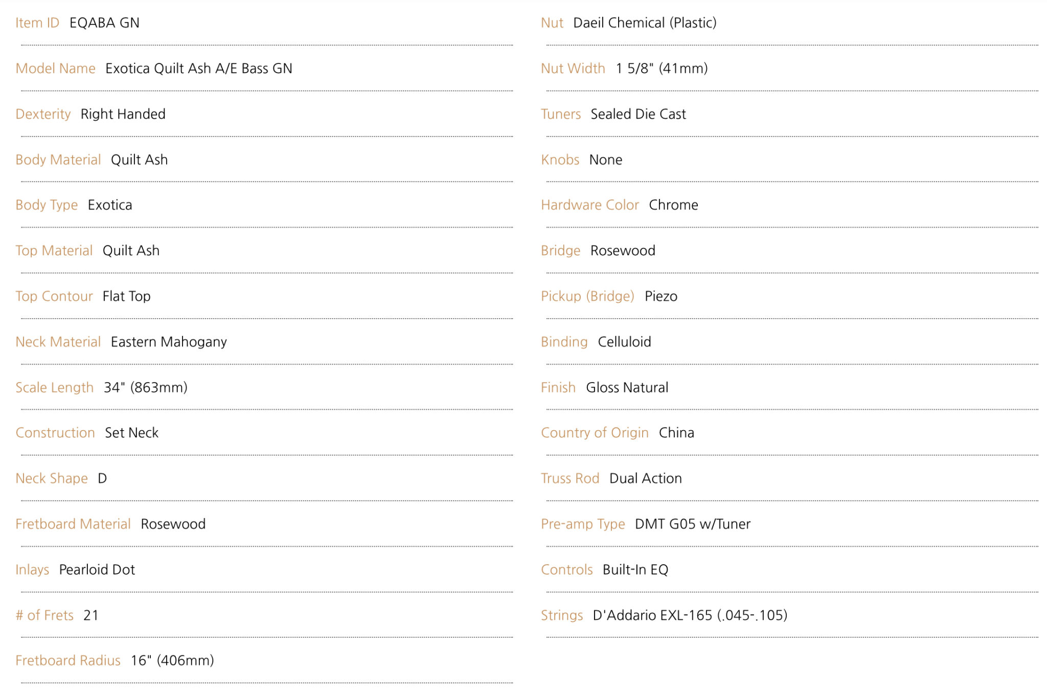Click the Hardware Color label
The width and height of the screenshot is (1047, 693).
coord(590,205)
